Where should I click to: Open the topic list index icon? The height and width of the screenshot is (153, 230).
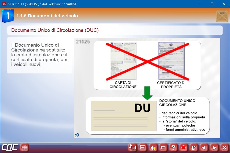[x=163, y=147]
